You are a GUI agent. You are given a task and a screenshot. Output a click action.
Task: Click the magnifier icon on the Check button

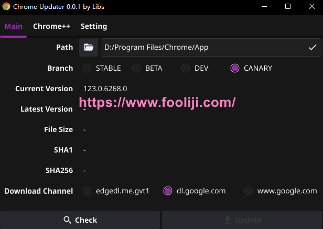pos(67,220)
